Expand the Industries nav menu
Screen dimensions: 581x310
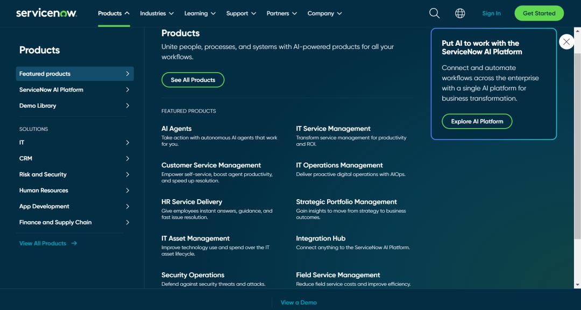coord(157,13)
